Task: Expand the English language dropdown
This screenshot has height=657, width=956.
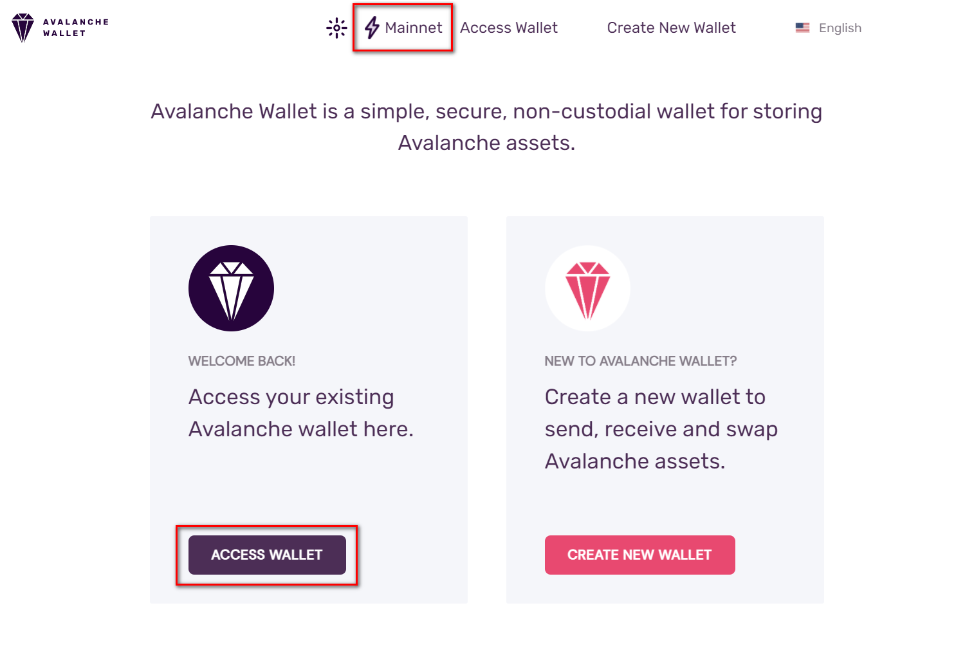Action: pyautogui.click(x=829, y=28)
